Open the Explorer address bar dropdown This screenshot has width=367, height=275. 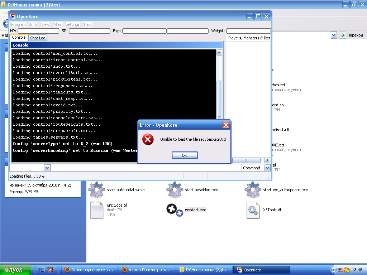[334, 35]
